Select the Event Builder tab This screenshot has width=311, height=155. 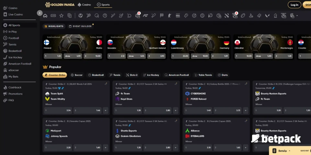pyautogui.click(x=80, y=26)
